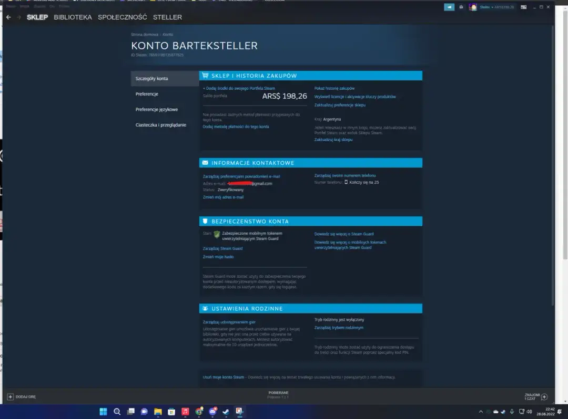568x419 pixels.
Task: Expand hidden icons in the system tray
Action: pos(481,412)
